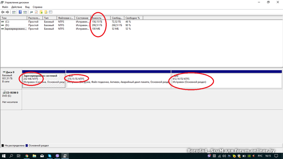Open the Действие menu
283x159 pixels.
(x=17, y=7)
